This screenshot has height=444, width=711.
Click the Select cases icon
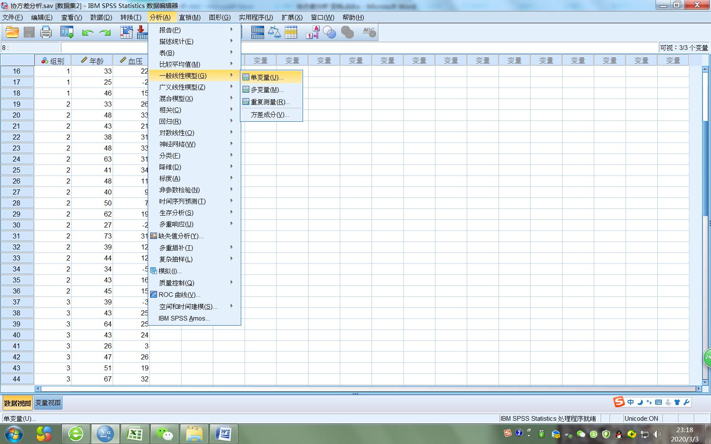[x=291, y=32]
